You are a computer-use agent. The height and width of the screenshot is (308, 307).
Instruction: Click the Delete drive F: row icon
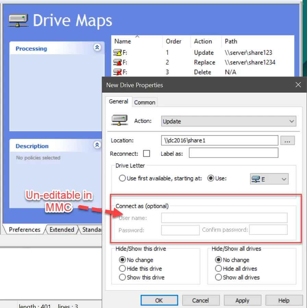tap(118, 72)
